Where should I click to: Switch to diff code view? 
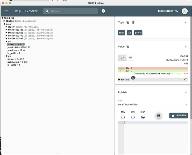(x=122, y=58)
